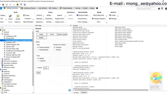Click the Units... button beside Gravity

click(46, 68)
